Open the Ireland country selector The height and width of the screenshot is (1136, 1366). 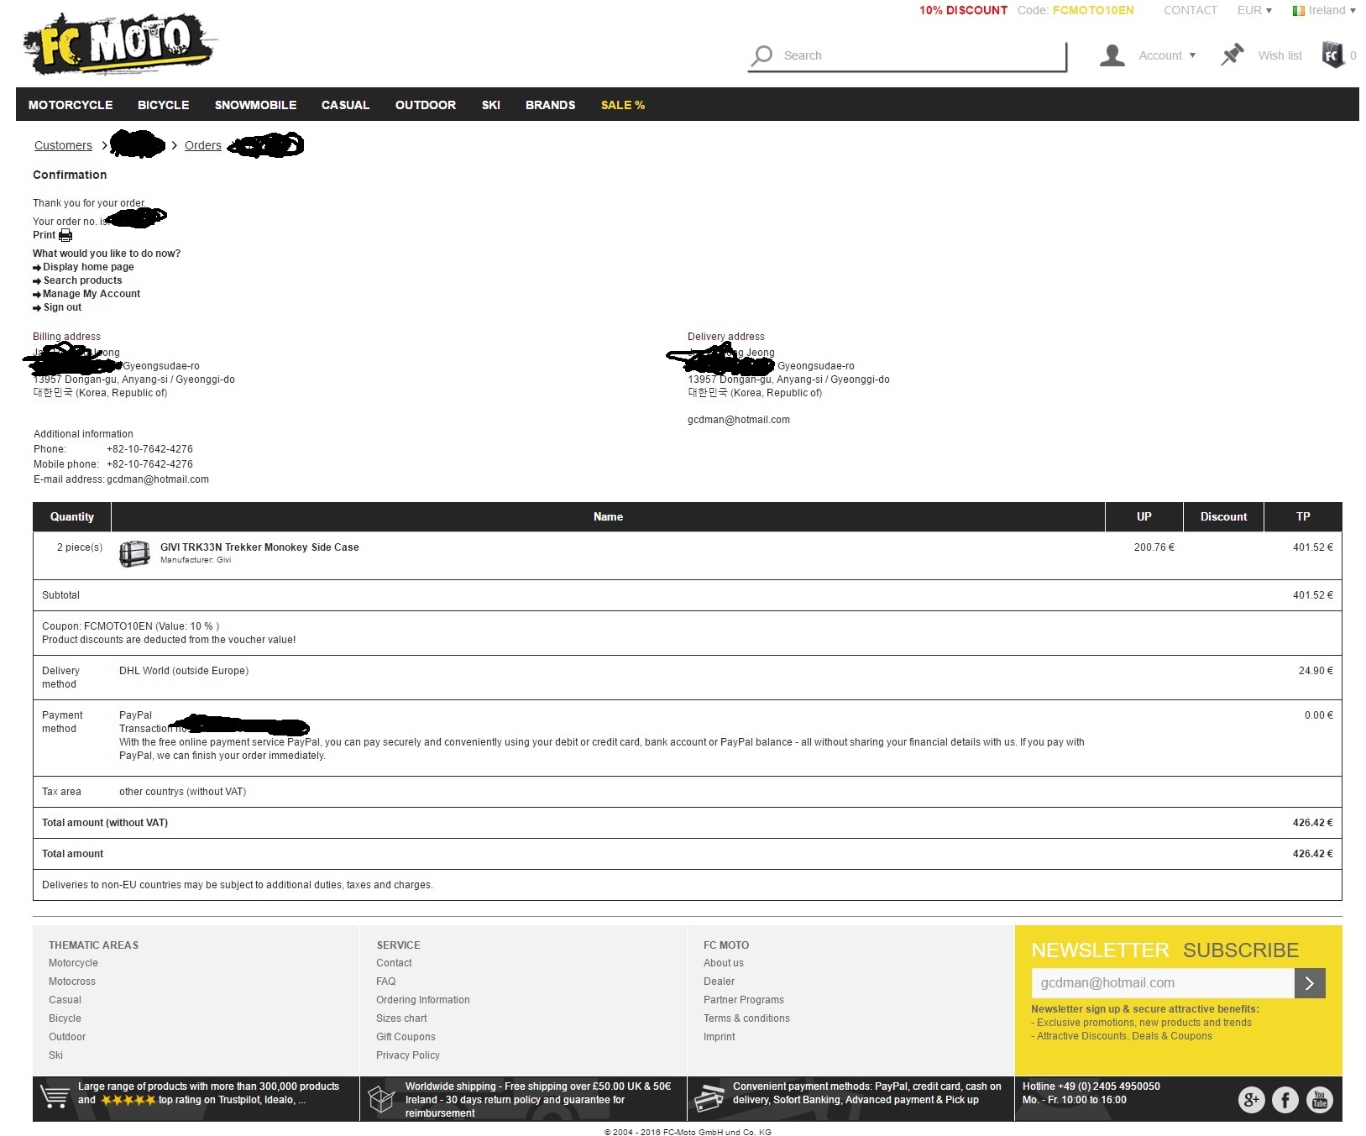1324,10
